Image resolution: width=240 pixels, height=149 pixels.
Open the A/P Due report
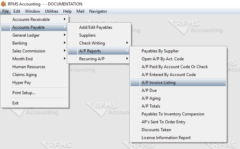click(178, 90)
